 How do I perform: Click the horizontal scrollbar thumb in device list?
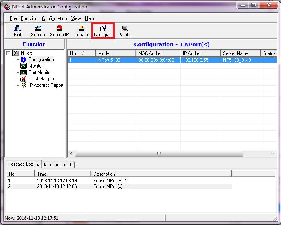tap(159, 153)
